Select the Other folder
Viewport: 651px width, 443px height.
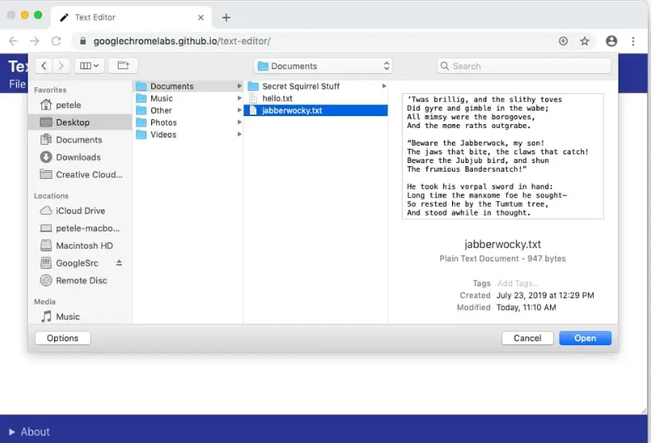tap(188, 111)
